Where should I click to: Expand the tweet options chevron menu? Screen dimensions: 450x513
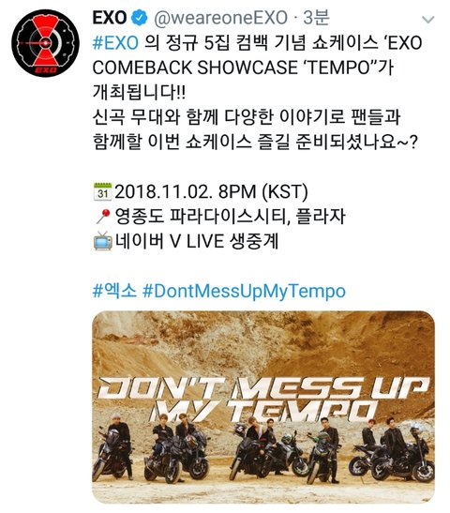[x=428, y=20]
